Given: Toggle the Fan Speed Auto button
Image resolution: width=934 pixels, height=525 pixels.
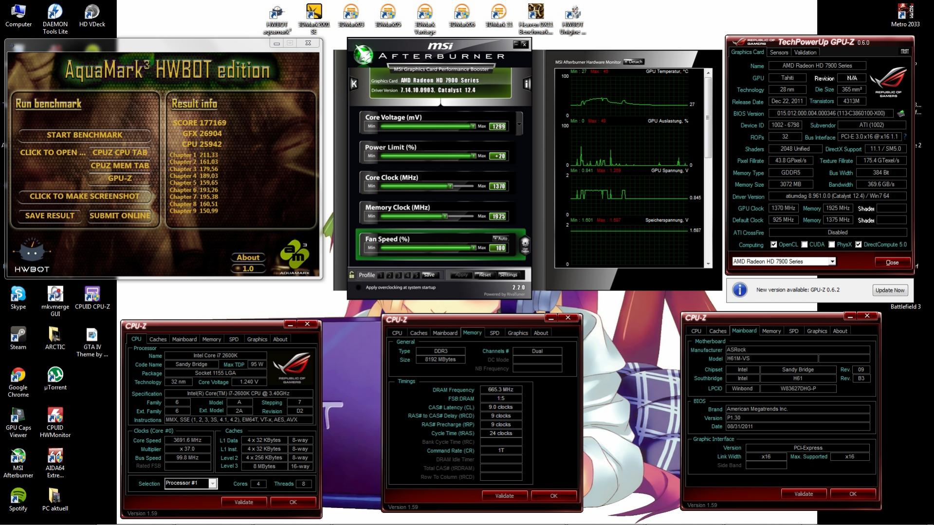Looking at the screenshot, I should [500, 238].
